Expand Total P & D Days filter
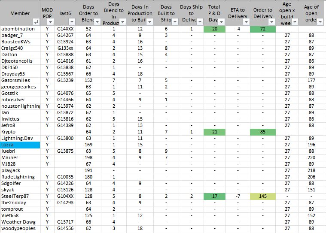Screen dimensions: 326x233 [221, 22]
